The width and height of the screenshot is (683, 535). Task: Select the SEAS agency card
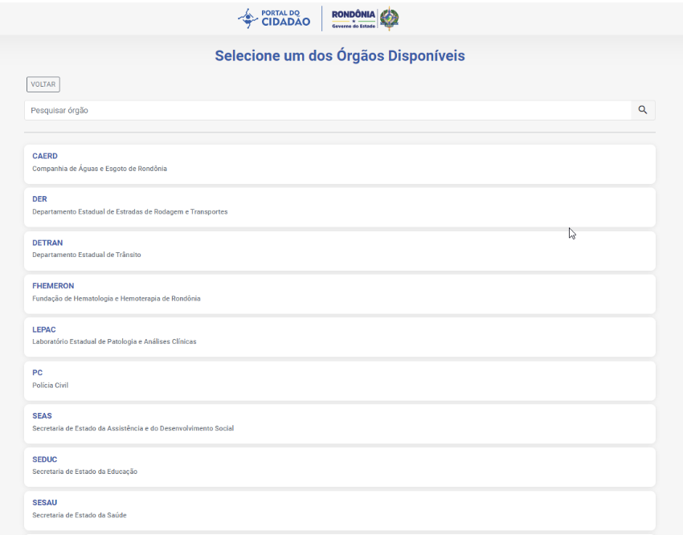point(340,424)
